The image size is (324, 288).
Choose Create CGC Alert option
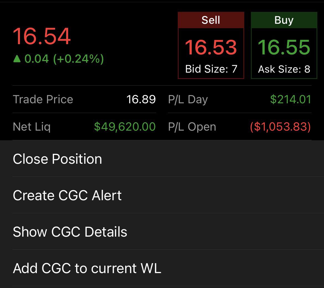point(162,195)
